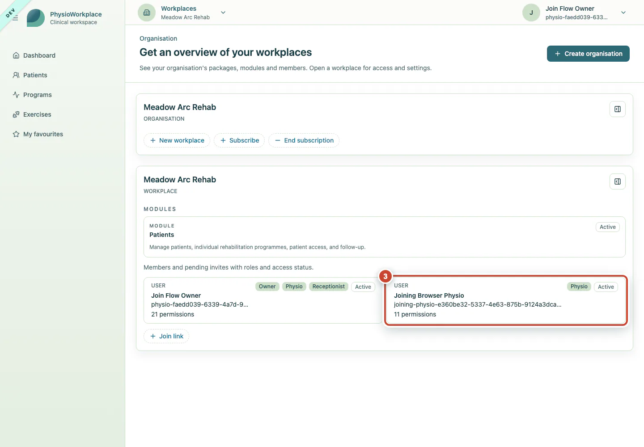The image size is (644, 447).
Task: Click the PhysioWorkplace leaf logo
Action: pos(36,18)
